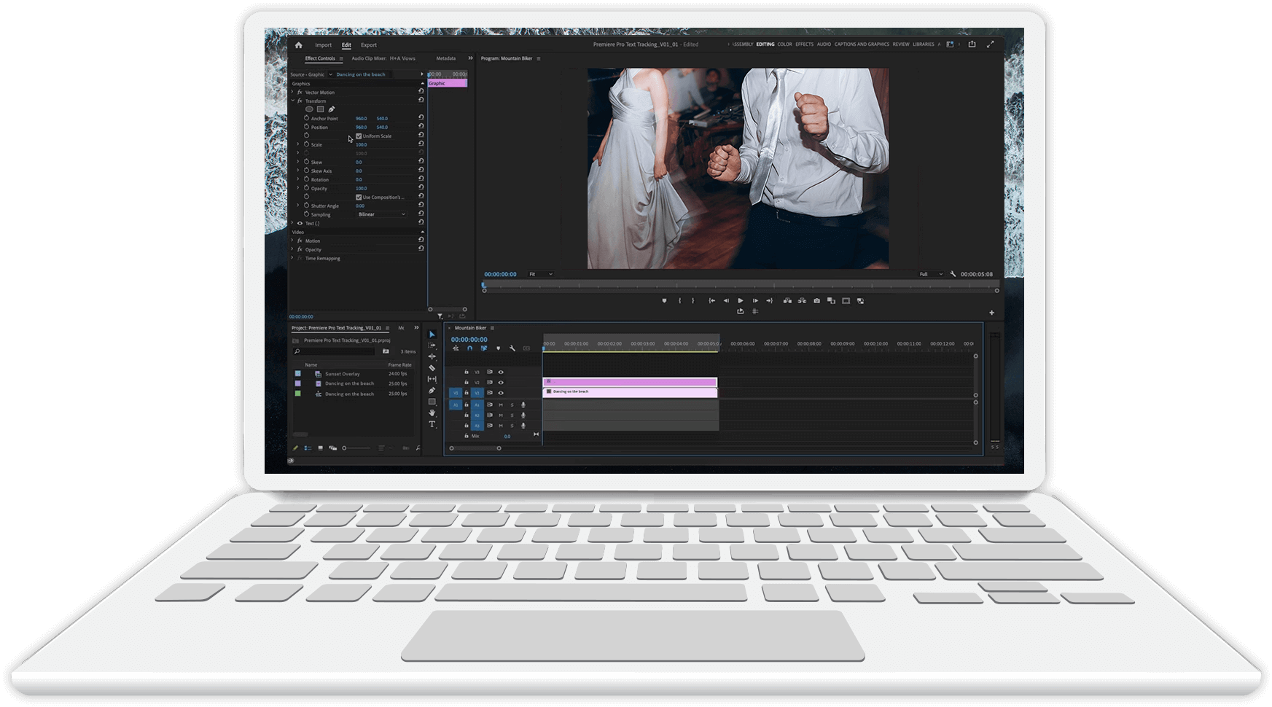1272x707 pixels.
Task: Uncheck the Uniform Scale checkbox
Action: 359,136
